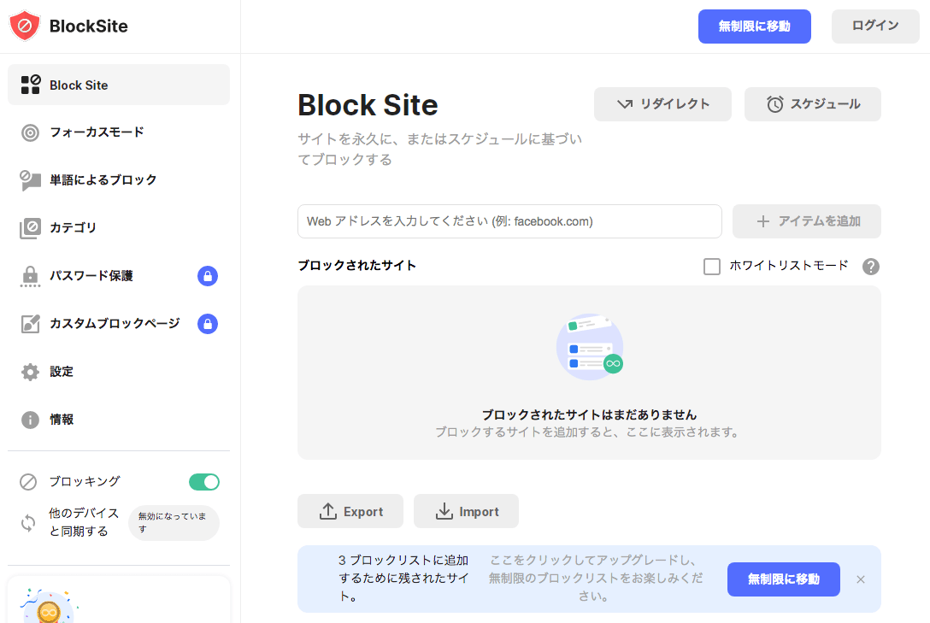
Task: Click blue lock badge beside パスワード保護
Action: click(208, 276)
